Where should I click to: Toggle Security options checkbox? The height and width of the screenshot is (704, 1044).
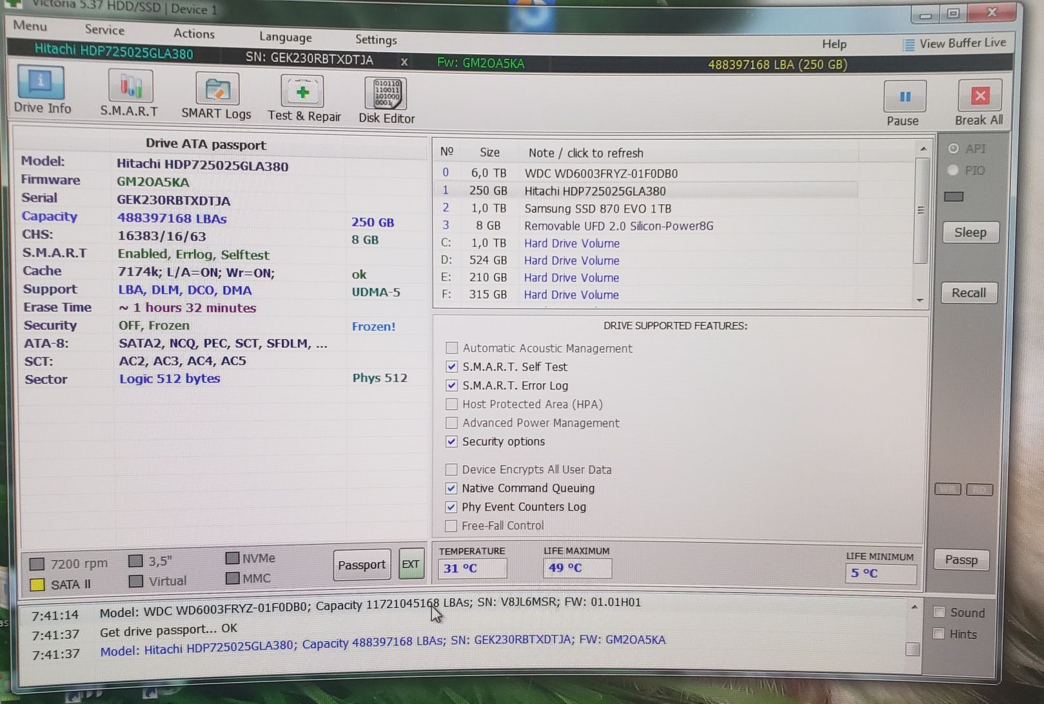[x=452, y=441]
